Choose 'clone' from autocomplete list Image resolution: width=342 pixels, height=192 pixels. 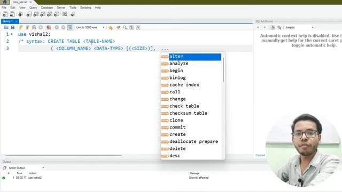(191, 120)
